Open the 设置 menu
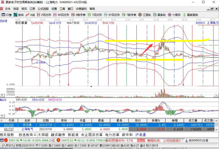Screen dimensions: 219x149 54,9
